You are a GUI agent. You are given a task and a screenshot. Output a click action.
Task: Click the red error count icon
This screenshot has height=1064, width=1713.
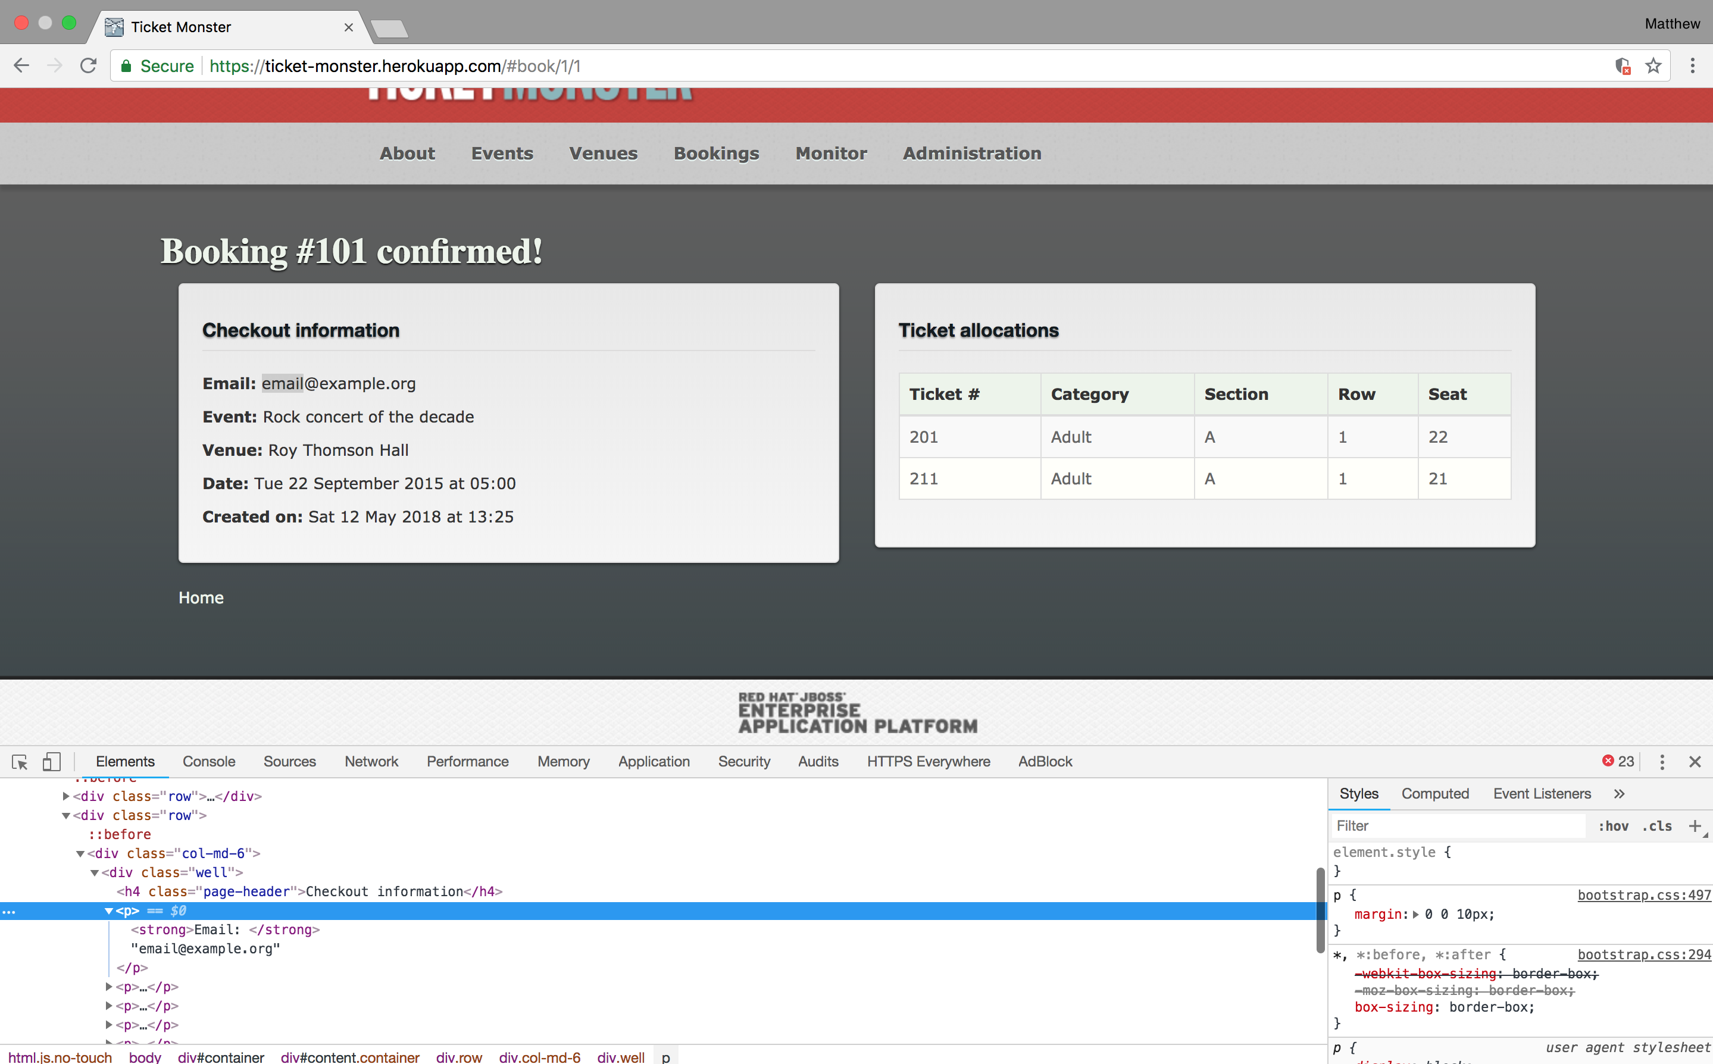pyautogui.click(x=1608, y=761)
